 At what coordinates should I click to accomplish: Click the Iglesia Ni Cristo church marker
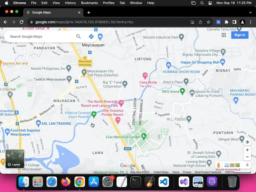pos(192,93)
